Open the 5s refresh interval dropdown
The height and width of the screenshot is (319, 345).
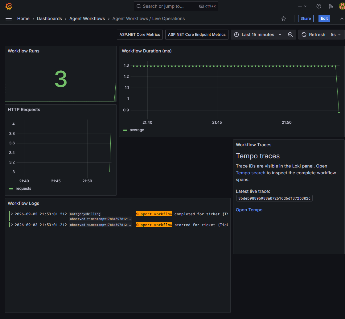(336, 35)
